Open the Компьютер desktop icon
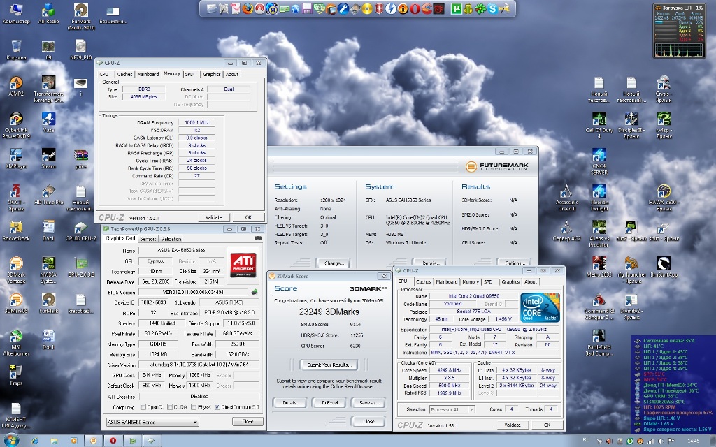The height and width of the screenshot is (447, 716). 16,14
